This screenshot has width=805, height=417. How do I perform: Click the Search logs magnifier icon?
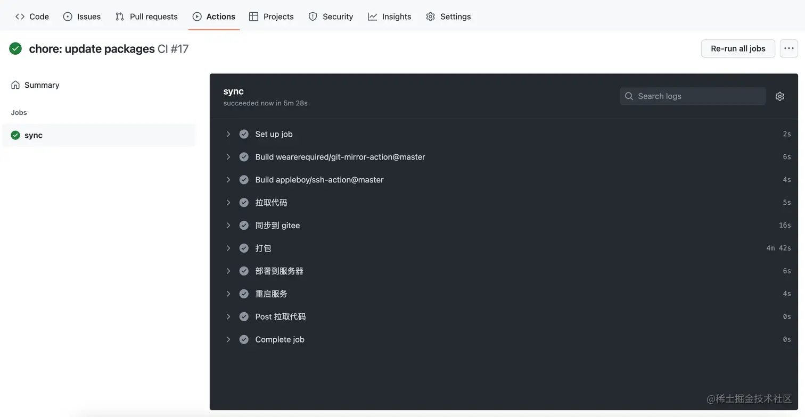pyautogui.click(x=629, y=96)
